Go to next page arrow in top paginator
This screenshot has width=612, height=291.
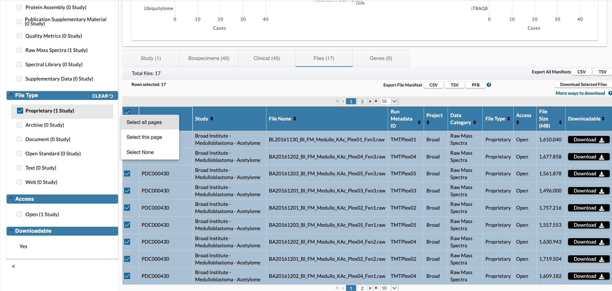coord(370,101)
